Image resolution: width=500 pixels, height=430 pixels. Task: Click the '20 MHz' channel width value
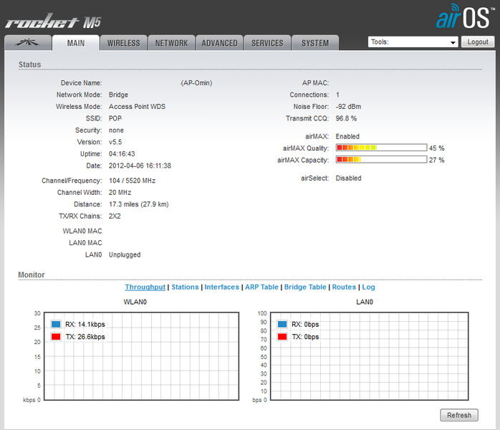pyautogui.click(x=120, y=192)
